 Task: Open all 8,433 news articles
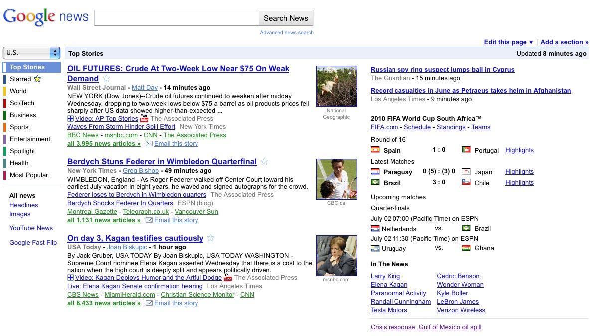point(104,303)
